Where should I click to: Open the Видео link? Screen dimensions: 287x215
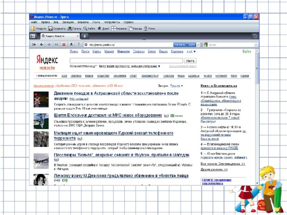[163, 52]
